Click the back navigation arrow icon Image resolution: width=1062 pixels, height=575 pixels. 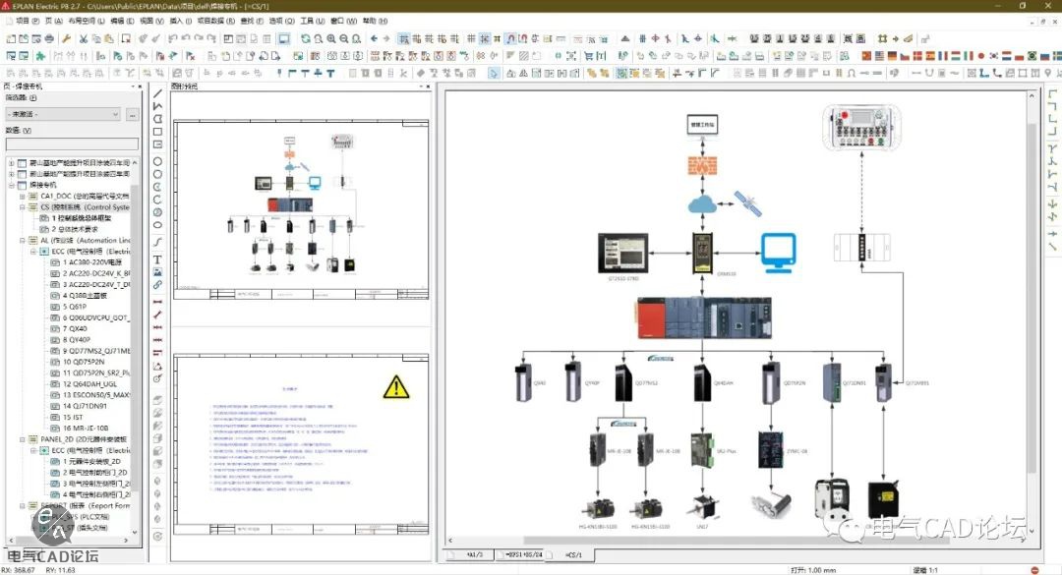click(374, 38)
